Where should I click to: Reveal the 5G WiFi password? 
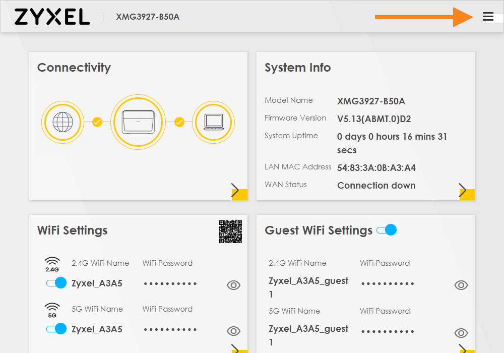[233, 331]
